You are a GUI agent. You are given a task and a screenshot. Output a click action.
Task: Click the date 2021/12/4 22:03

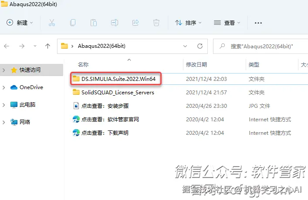point(206,79)
